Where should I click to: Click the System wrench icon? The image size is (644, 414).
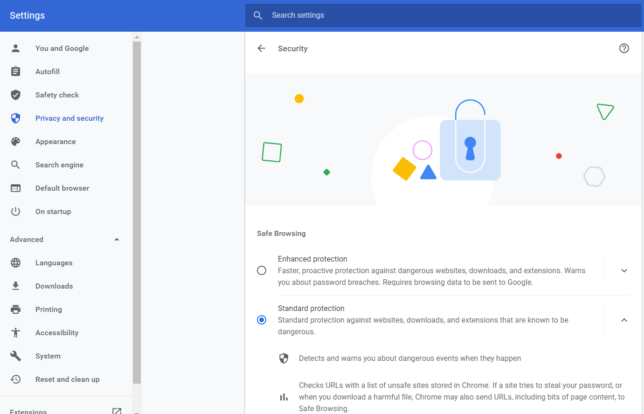point(16,356)
